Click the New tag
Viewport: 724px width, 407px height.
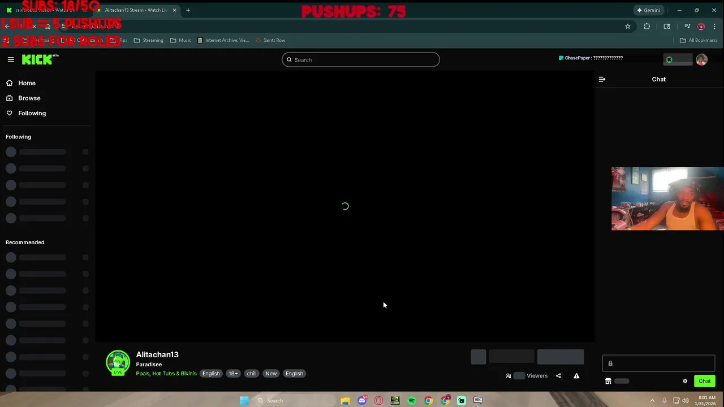[x=271, y=374]
